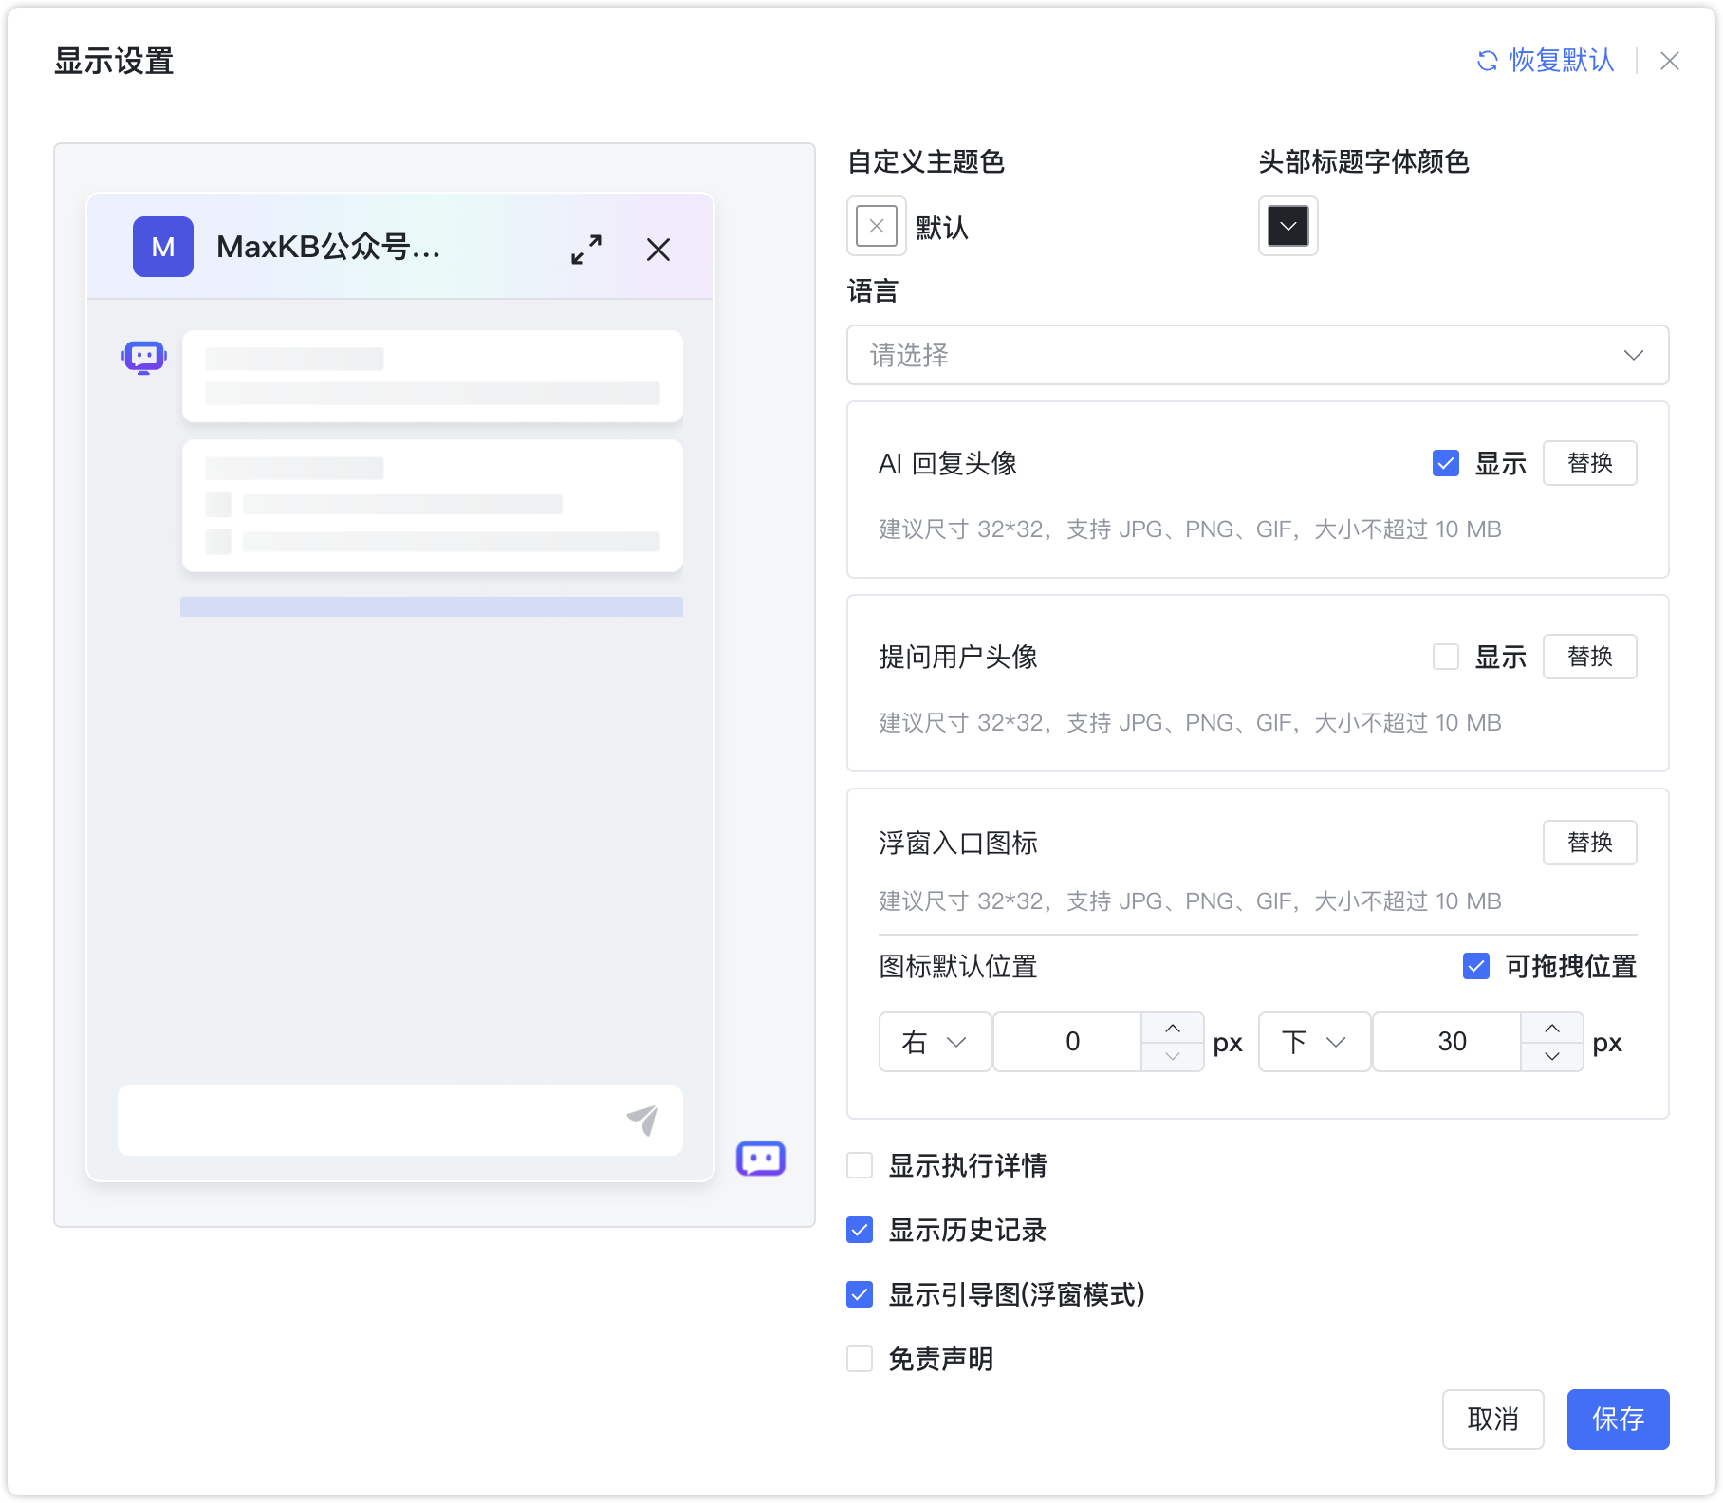Click the refresh icon beside 恢复默认
Image resolution: width=1723 pixels, height=1503 pixels.
tap(1487, 61)
